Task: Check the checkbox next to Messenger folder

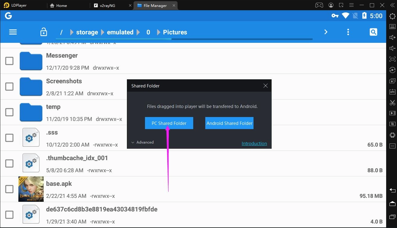Action: (9, 61)
